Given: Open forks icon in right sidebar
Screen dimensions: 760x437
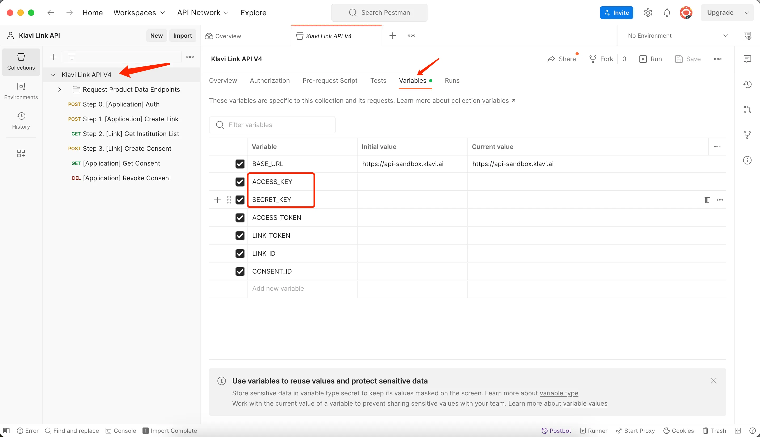Looking at the screenshot, I should 747,135.
